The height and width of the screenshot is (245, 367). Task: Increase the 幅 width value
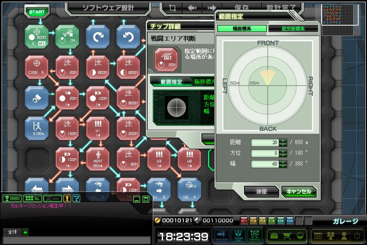click(283, 162)
